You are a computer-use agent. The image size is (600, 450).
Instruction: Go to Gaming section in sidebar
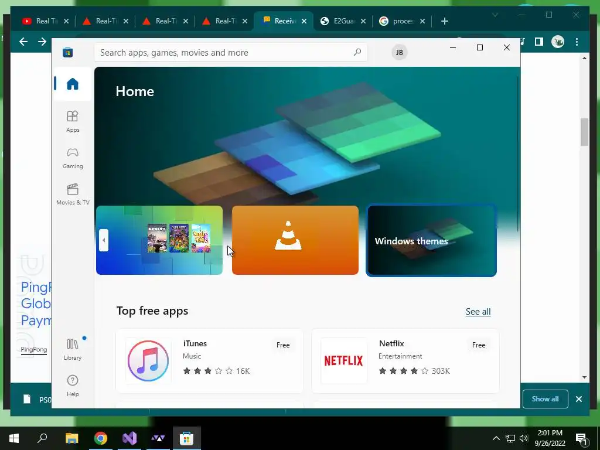(73, 158)
